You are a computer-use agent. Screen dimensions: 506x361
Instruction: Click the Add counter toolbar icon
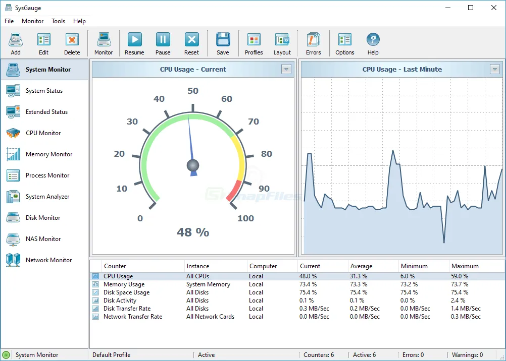16,44
